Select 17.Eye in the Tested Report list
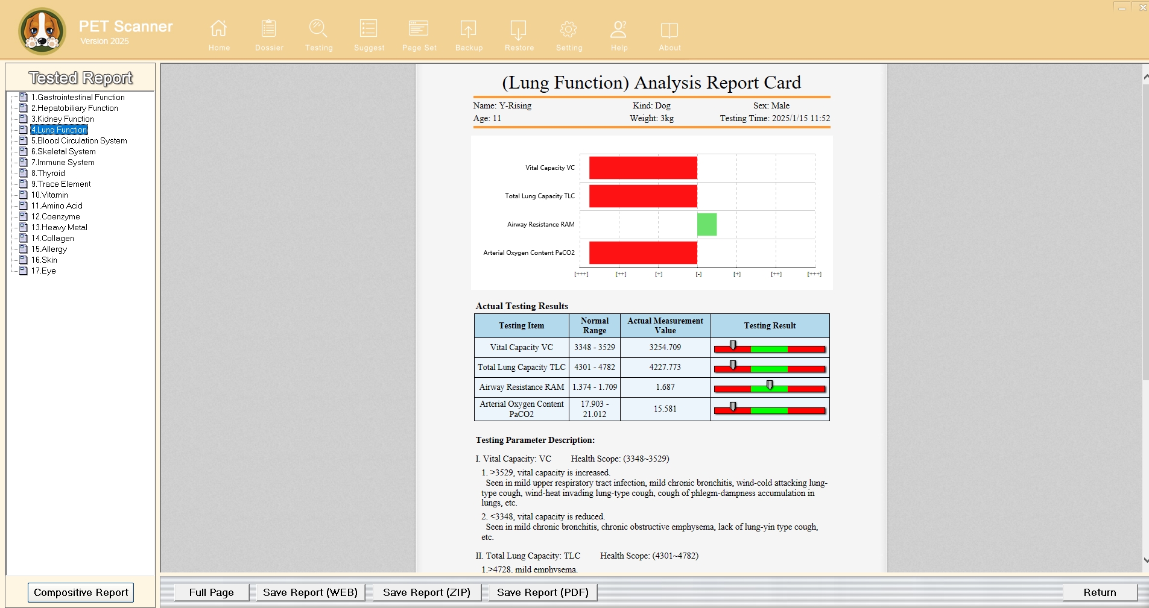Viewport: 1149px width, 608px height. (43, 271)
